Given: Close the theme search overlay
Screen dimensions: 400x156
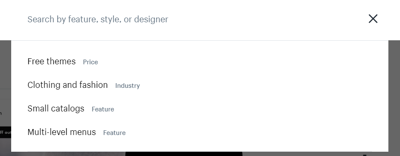Looking at the screenshot, I should click(373, 19).
